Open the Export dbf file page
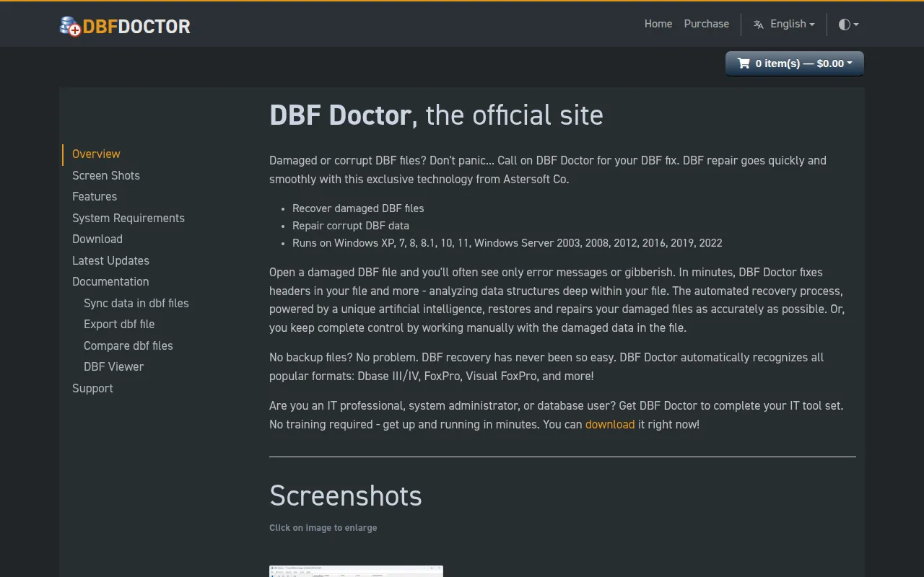This screenshot has height=577, width=924. [x=119, y=324]
